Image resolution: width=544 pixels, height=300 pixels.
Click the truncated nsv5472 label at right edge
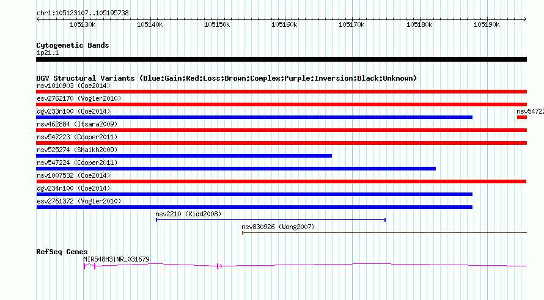point(530,111)
